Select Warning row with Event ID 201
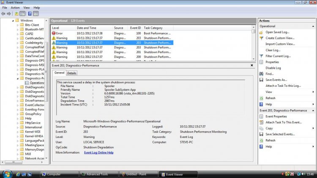The width and height of the screenshot is (317, 178). (112, 52)
